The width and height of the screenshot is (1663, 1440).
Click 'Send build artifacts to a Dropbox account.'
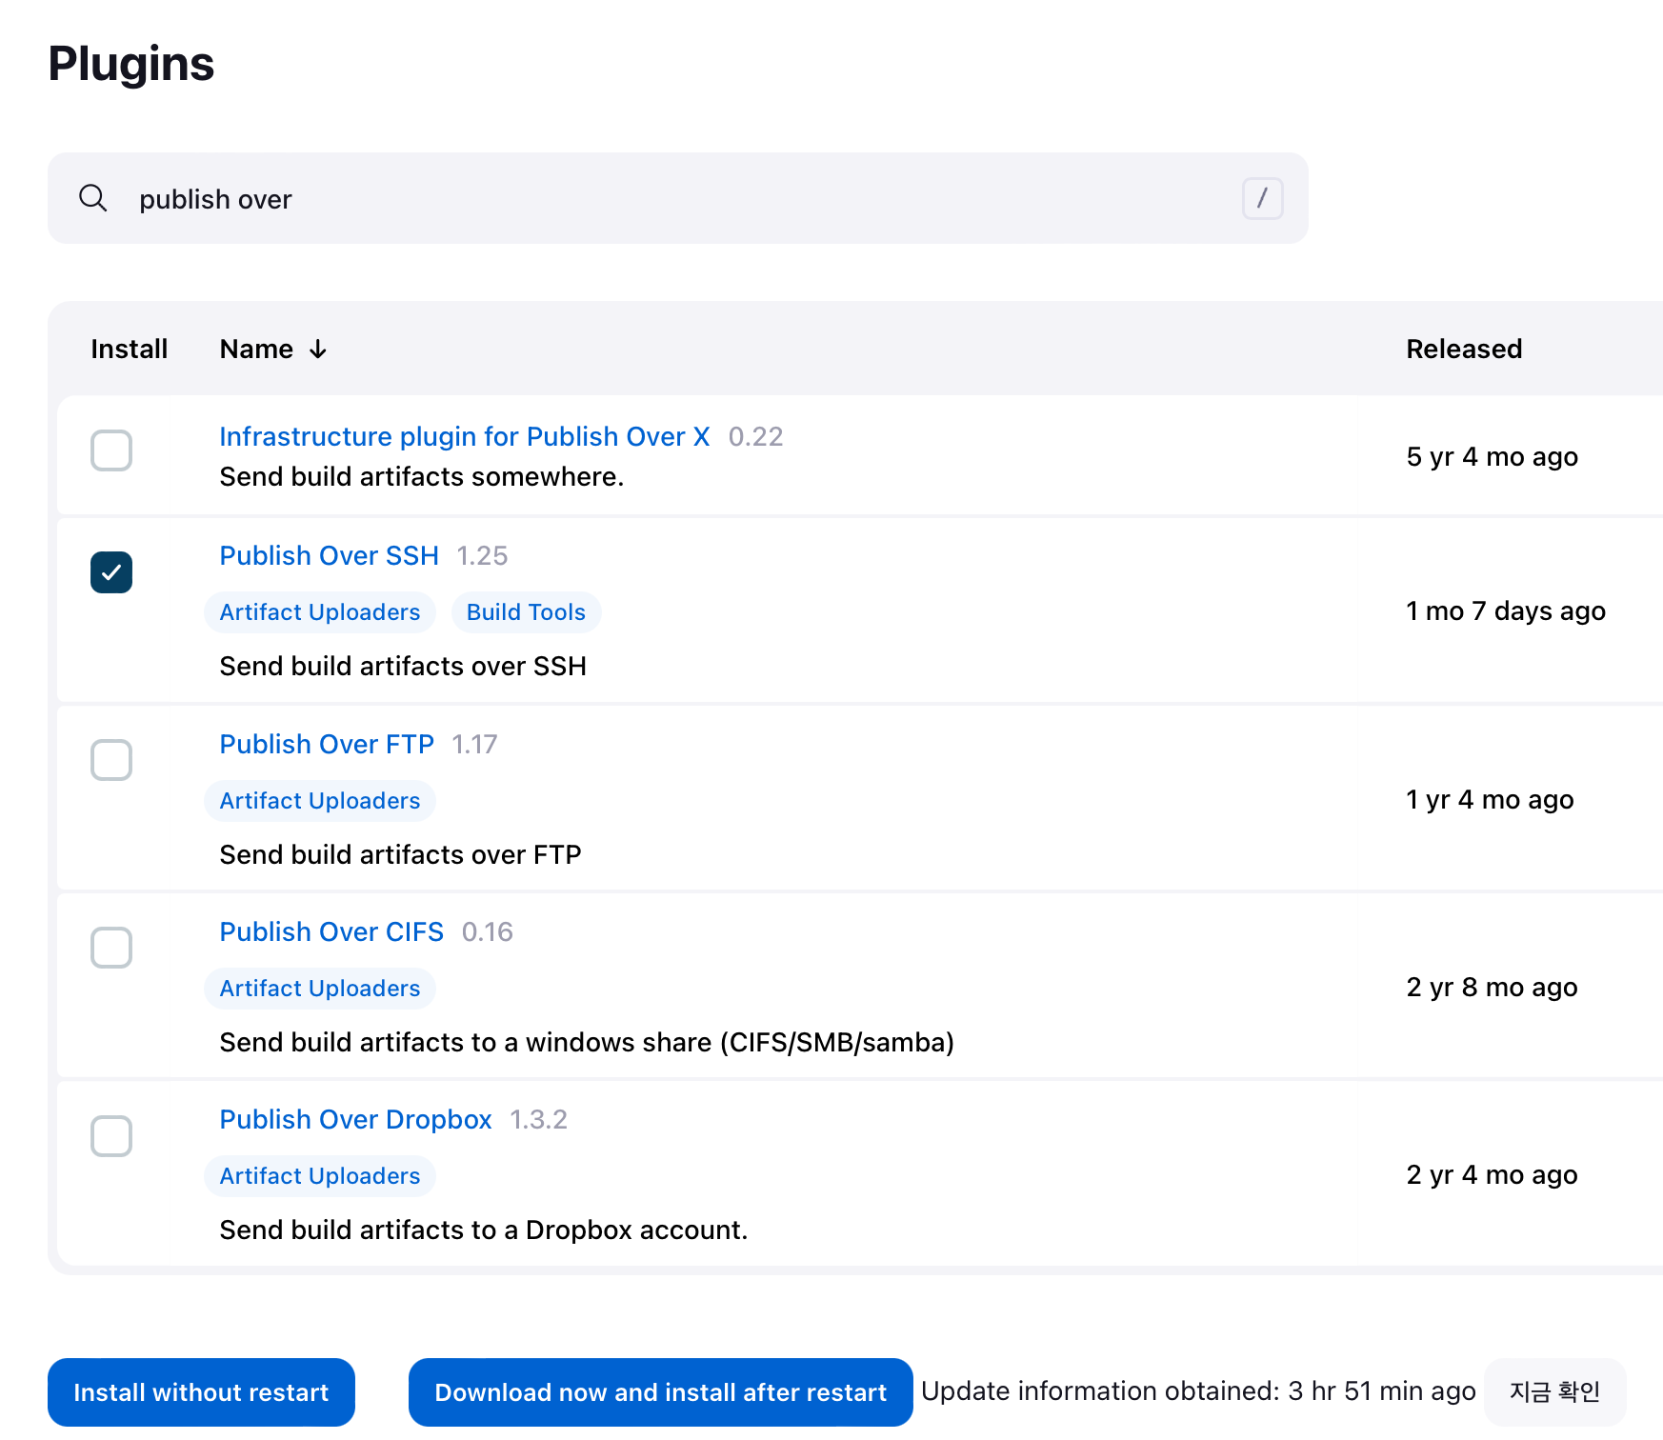[x=484, y=1230]
